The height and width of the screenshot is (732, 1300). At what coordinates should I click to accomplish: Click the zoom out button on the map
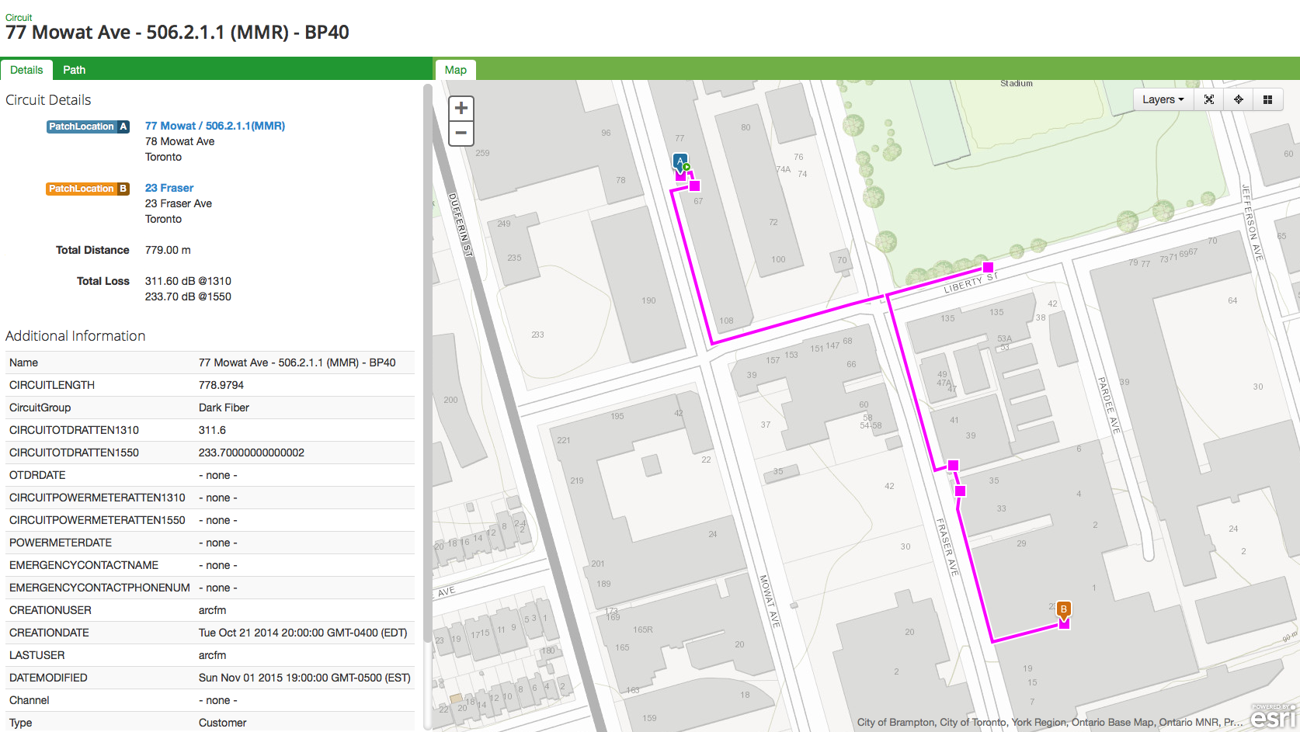(461, 134)
